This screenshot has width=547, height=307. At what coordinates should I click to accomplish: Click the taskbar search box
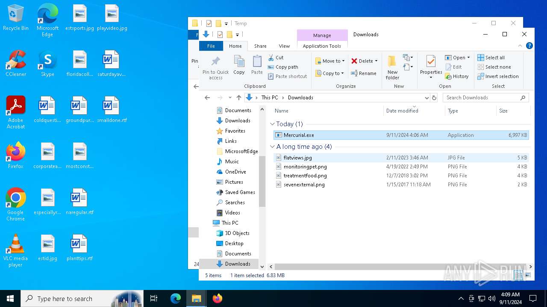click(82, 298)
